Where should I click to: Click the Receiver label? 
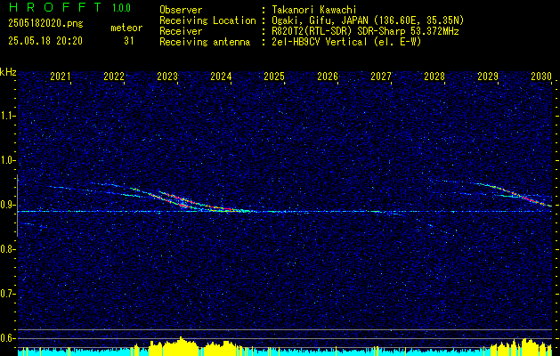(x=181, y=31)
